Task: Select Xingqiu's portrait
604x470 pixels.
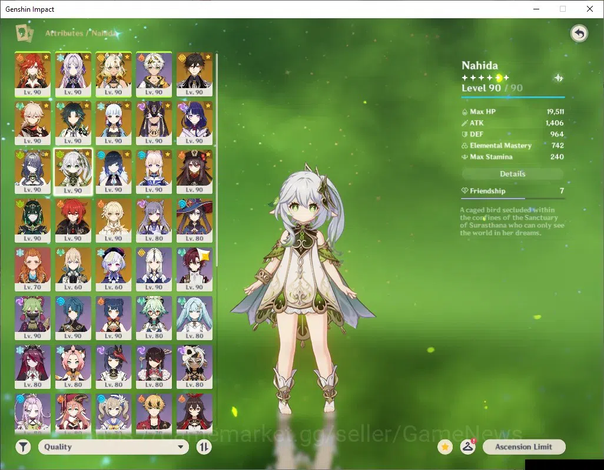Action: (73, 318)
